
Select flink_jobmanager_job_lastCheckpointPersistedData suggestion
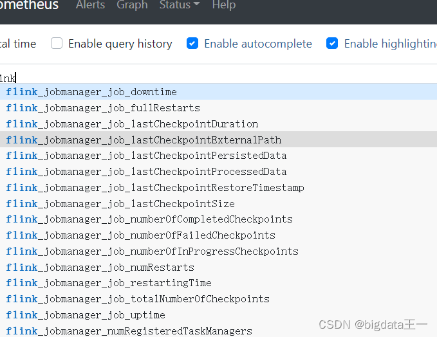pyautogui.click(x=219, y=156)
